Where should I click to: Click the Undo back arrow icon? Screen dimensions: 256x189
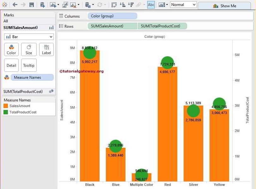pyautogui.click(x=15, y=5)
